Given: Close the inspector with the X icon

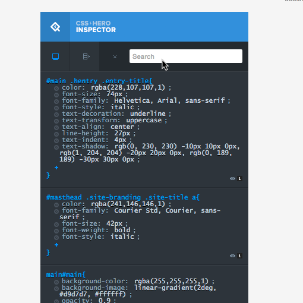Looking at the screenshot, I should coord(115,57).
